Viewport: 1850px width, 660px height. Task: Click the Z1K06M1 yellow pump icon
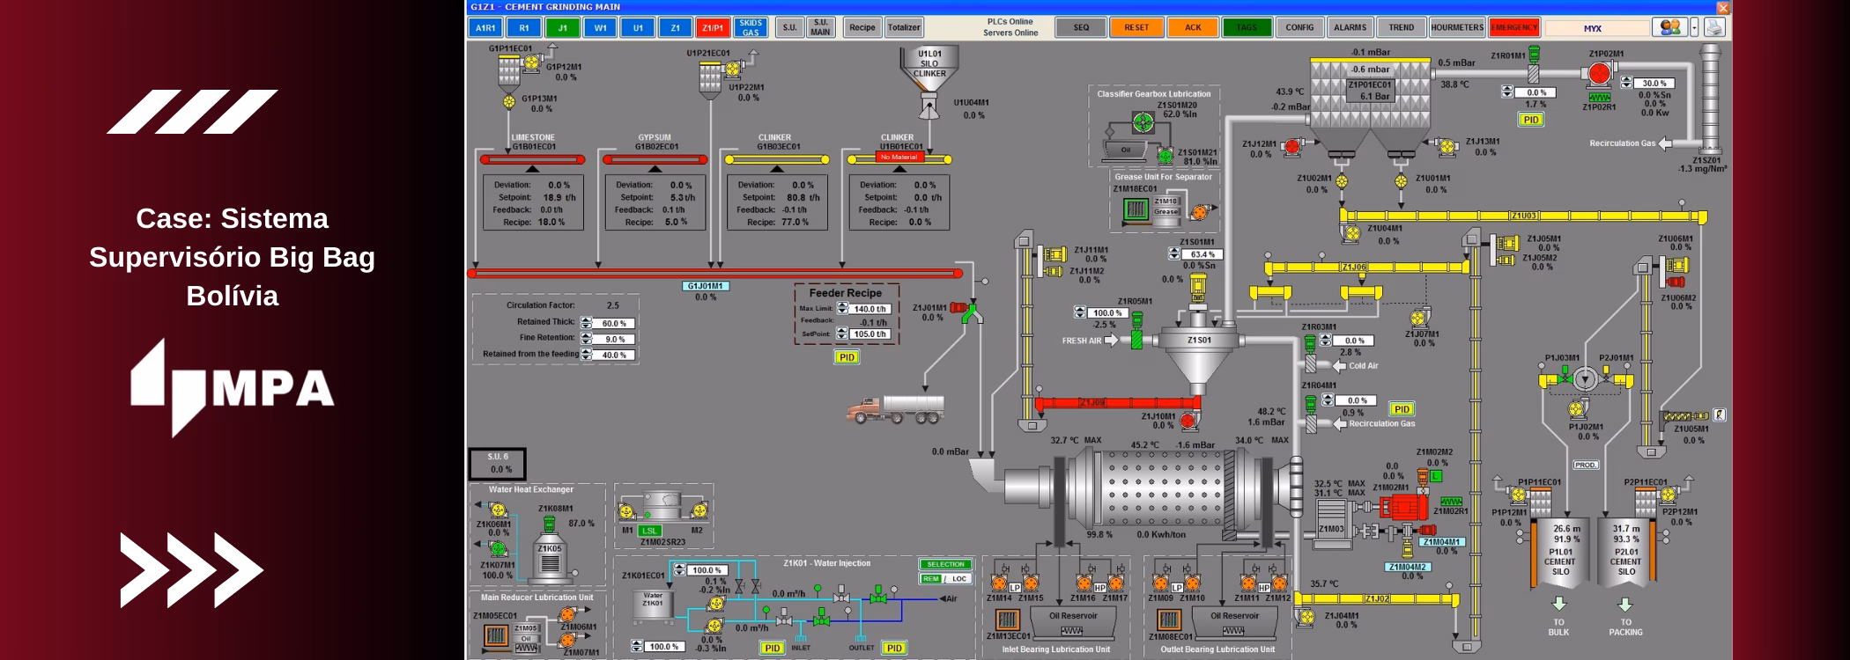[497, 510]
